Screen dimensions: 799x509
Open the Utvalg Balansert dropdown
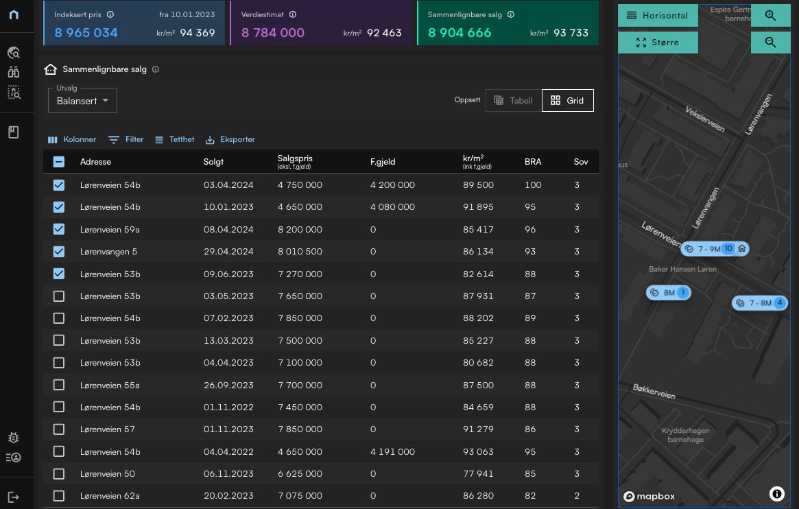(x=82, y=100)
